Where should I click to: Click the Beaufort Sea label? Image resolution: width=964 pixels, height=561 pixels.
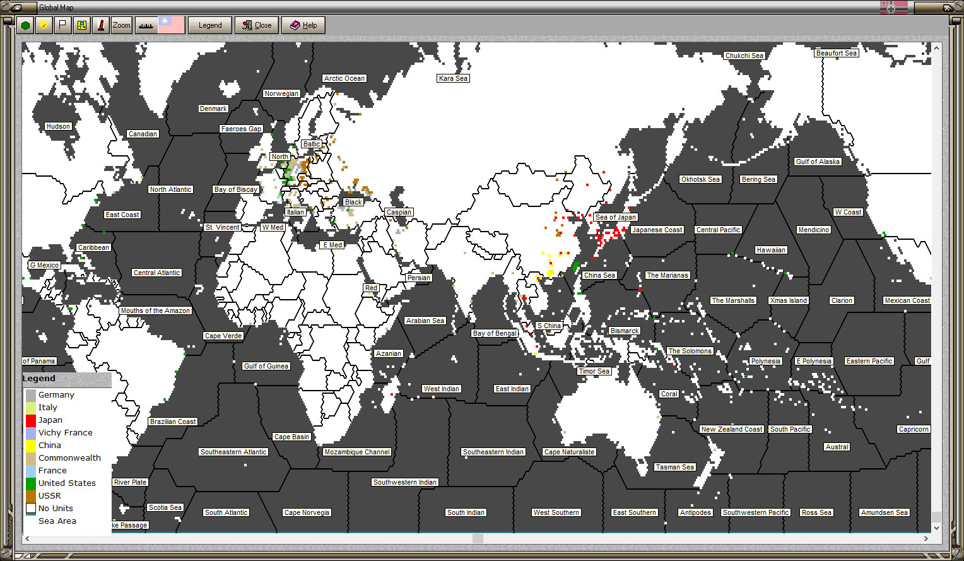(x=837, y=53)
